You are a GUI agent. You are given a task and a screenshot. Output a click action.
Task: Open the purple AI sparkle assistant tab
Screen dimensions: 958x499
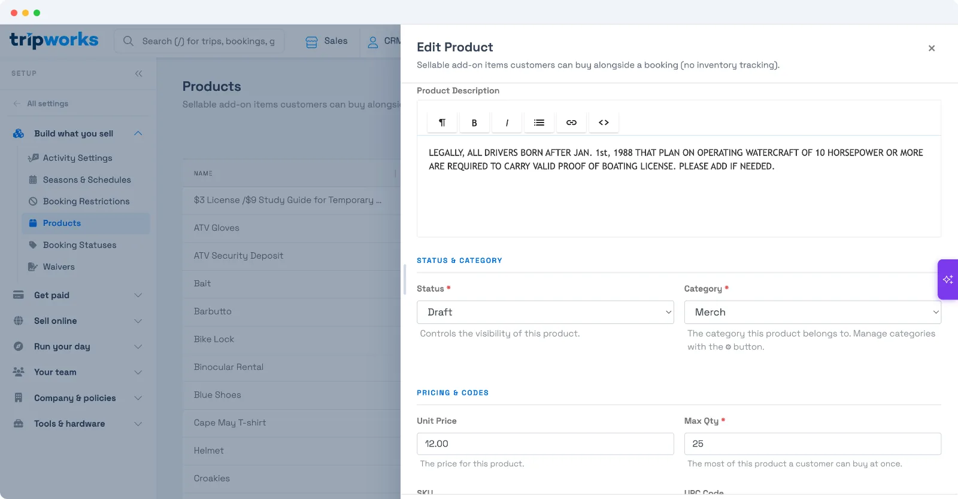click(948, 279)
